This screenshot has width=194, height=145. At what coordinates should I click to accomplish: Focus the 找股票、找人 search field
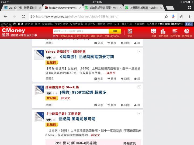click(x=81, y=31)
